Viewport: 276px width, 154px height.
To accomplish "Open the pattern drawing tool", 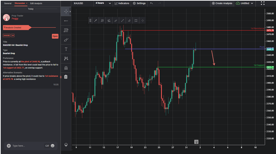I will [66, 58].
